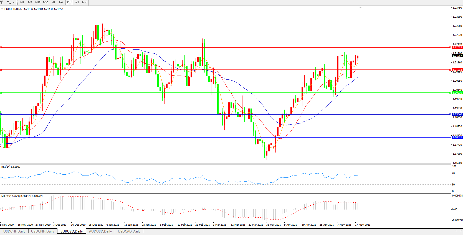The width and height of the screenshot is (463, 235).
Task: Toggle the H4 timeframe button
Action: pyautogui.click(x=61, y=2)
